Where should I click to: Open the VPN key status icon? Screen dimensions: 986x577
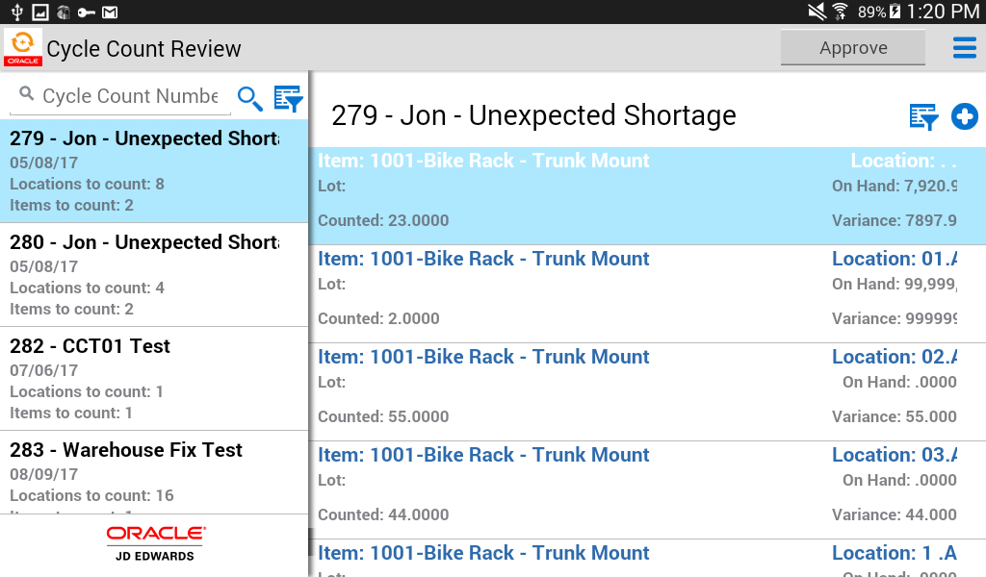tap(86, 12)
